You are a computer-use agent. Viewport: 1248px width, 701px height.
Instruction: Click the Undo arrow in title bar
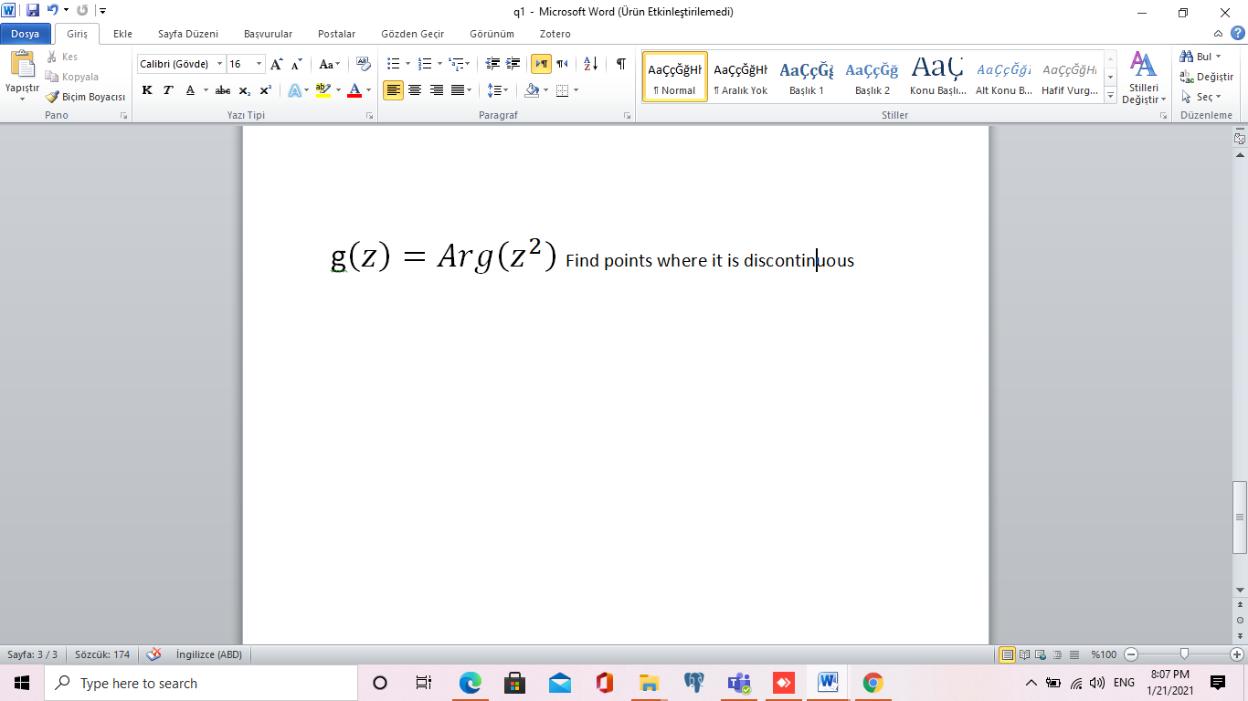click(x=53, y=11)
